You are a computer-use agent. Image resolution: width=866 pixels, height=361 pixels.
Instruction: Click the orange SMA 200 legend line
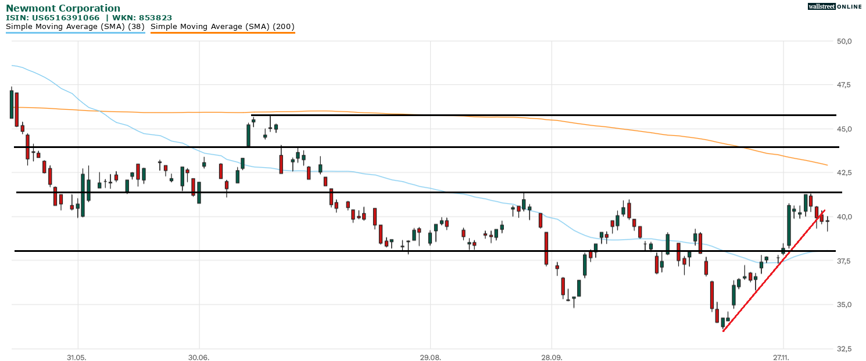(223, 33)
